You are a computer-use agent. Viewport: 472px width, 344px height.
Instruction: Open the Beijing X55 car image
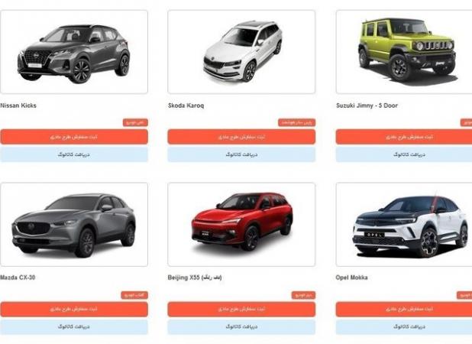click(241, 225)
